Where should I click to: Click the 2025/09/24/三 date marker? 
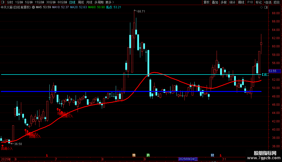188,159
